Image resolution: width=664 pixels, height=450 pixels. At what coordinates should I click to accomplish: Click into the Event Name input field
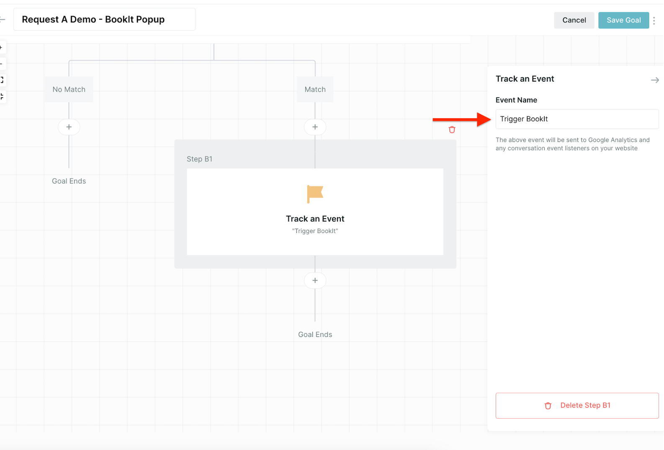[577, 119]
